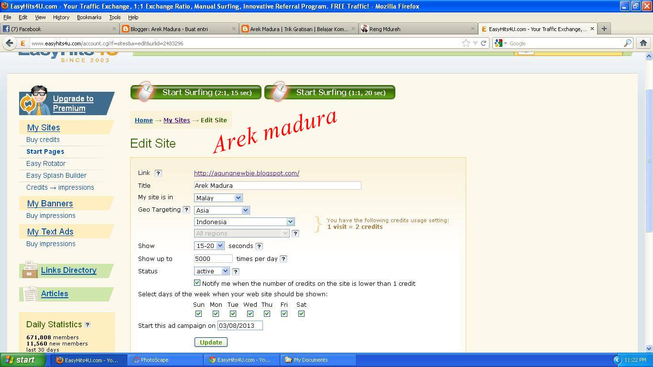Open the Edit menu
The image size is (653, 367).
[23, 17]
